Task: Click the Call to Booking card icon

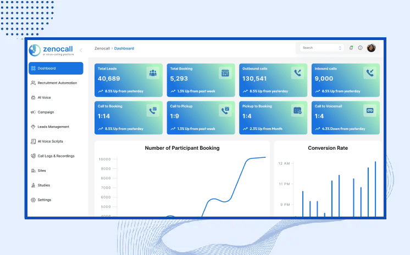Action: [153, 110]
